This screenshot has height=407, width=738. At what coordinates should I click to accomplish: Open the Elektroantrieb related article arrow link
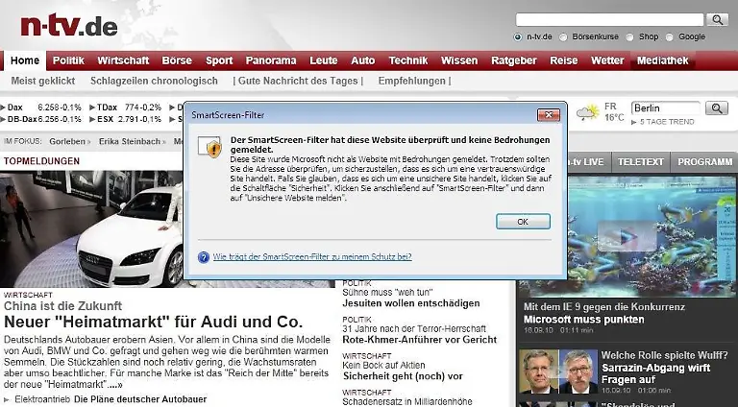(x=8, y=398)
